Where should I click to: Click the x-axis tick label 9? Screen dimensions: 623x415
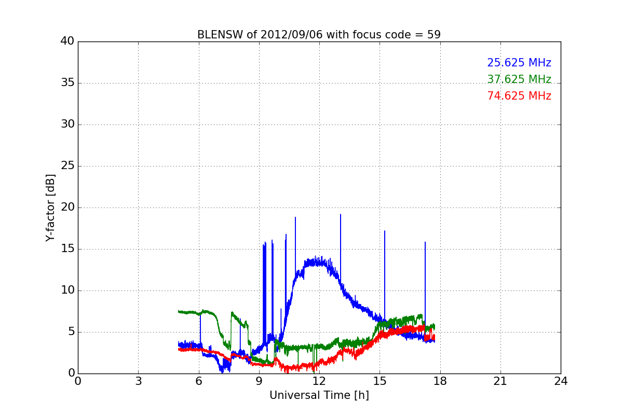coord(259,381)
